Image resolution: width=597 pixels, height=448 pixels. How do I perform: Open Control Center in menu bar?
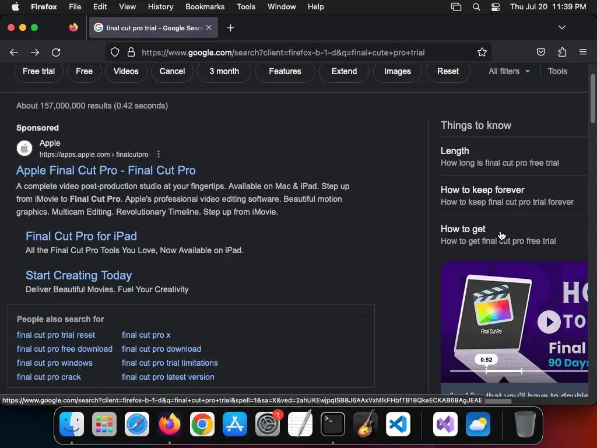[496, 7]
